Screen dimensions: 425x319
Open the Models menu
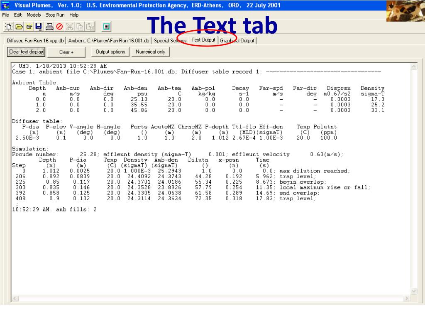(34, 15)
